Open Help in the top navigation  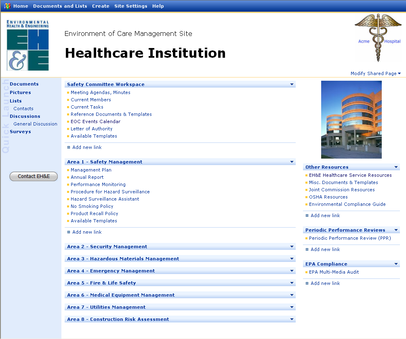[158, 6]
